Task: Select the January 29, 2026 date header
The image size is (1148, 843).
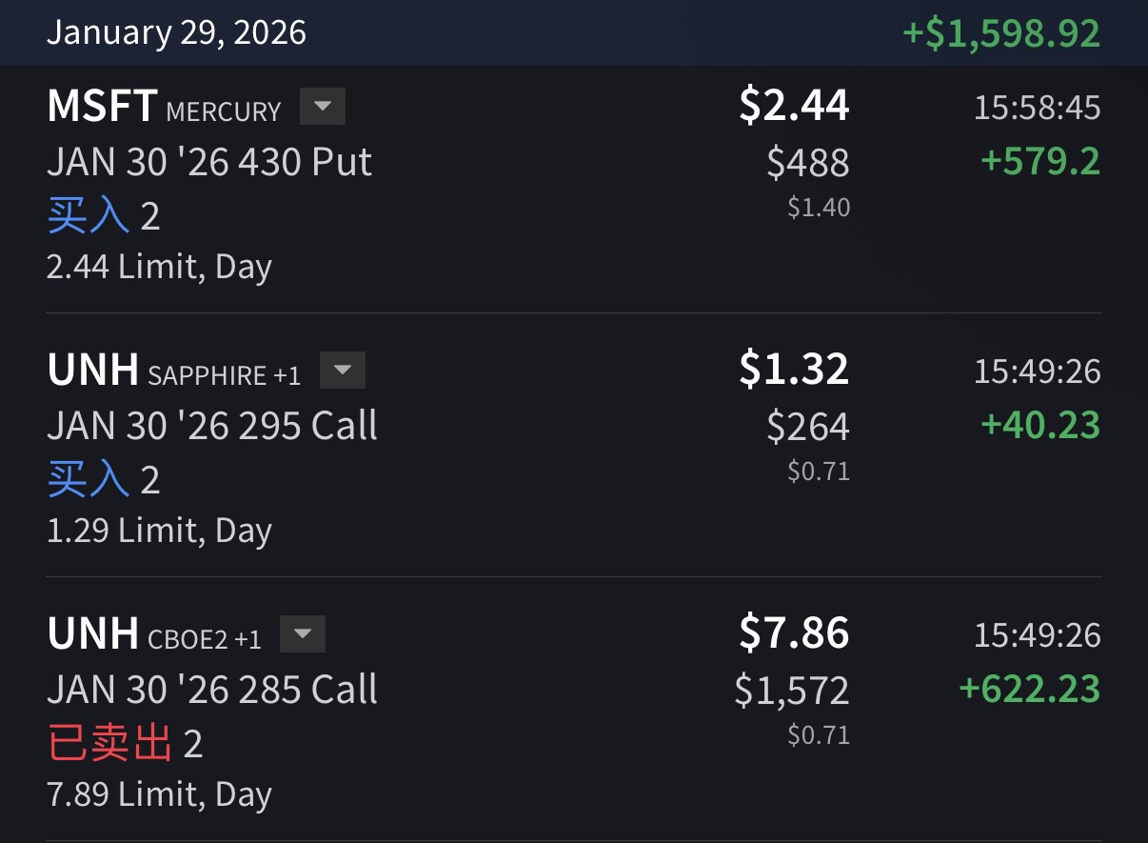Action: [x=177, y=33]
